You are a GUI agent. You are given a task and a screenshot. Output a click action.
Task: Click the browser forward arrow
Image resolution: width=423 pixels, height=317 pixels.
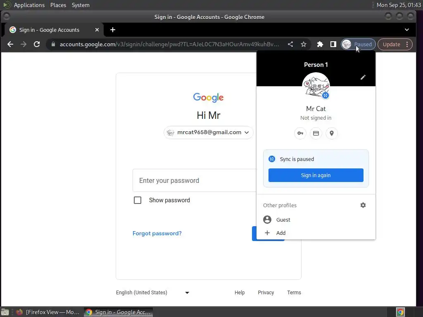[x=24, y=44]
